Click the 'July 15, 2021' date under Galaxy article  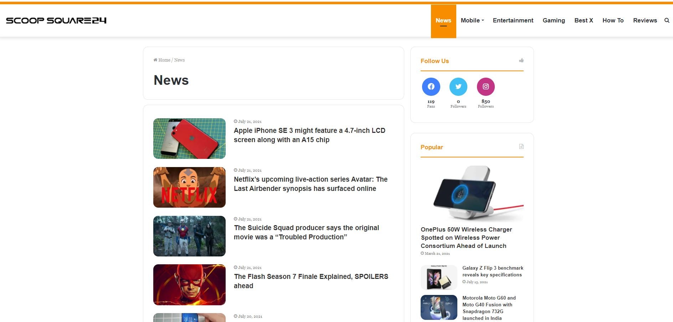point(475,282)
